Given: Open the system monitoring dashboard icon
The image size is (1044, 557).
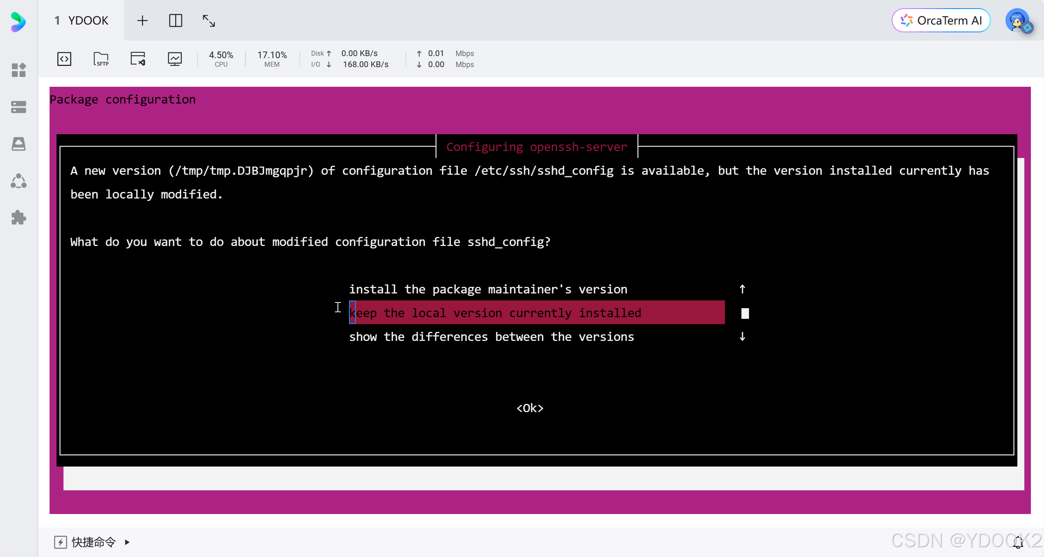Looking at the screenshot, I should [174, 59].
